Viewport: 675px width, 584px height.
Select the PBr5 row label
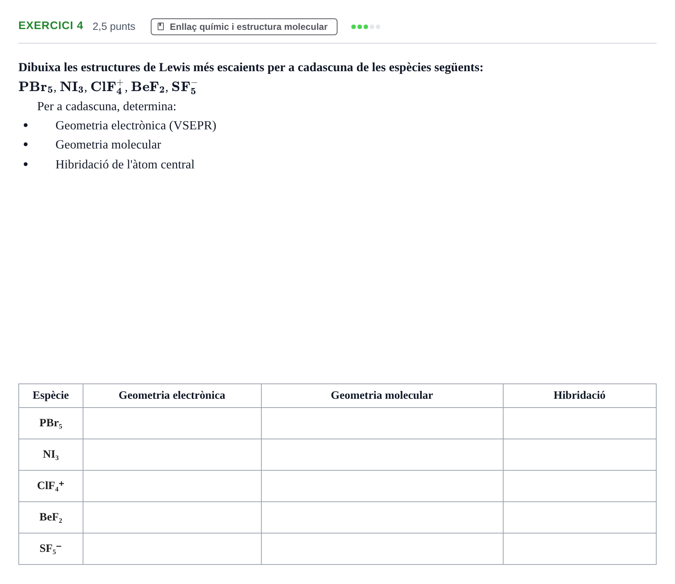(51, 423)
